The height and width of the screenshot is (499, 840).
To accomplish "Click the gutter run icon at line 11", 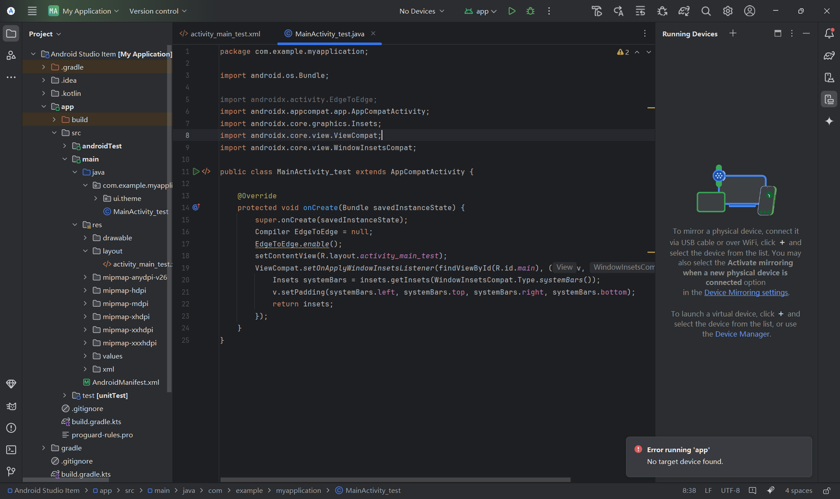I will click(196, 172).
